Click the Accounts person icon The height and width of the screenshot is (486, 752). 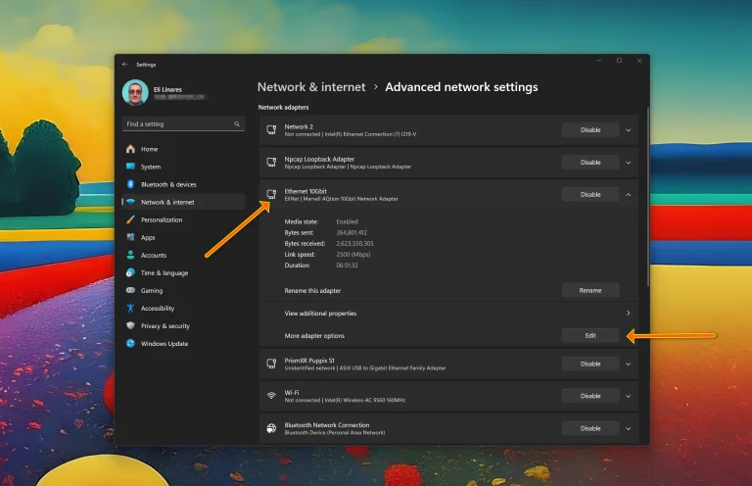click(x=130, y=255)
